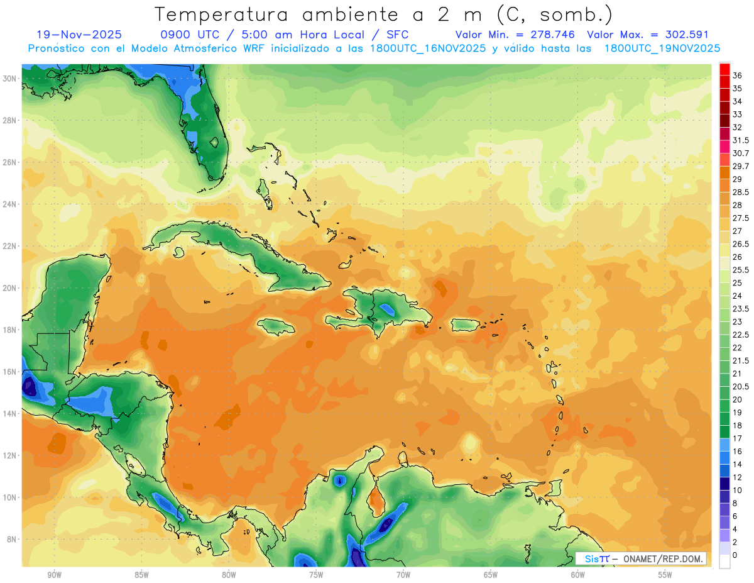This screenshot has width=754, height=583.
Task: Click the legend value 26.5
Action: coord(741,244)
